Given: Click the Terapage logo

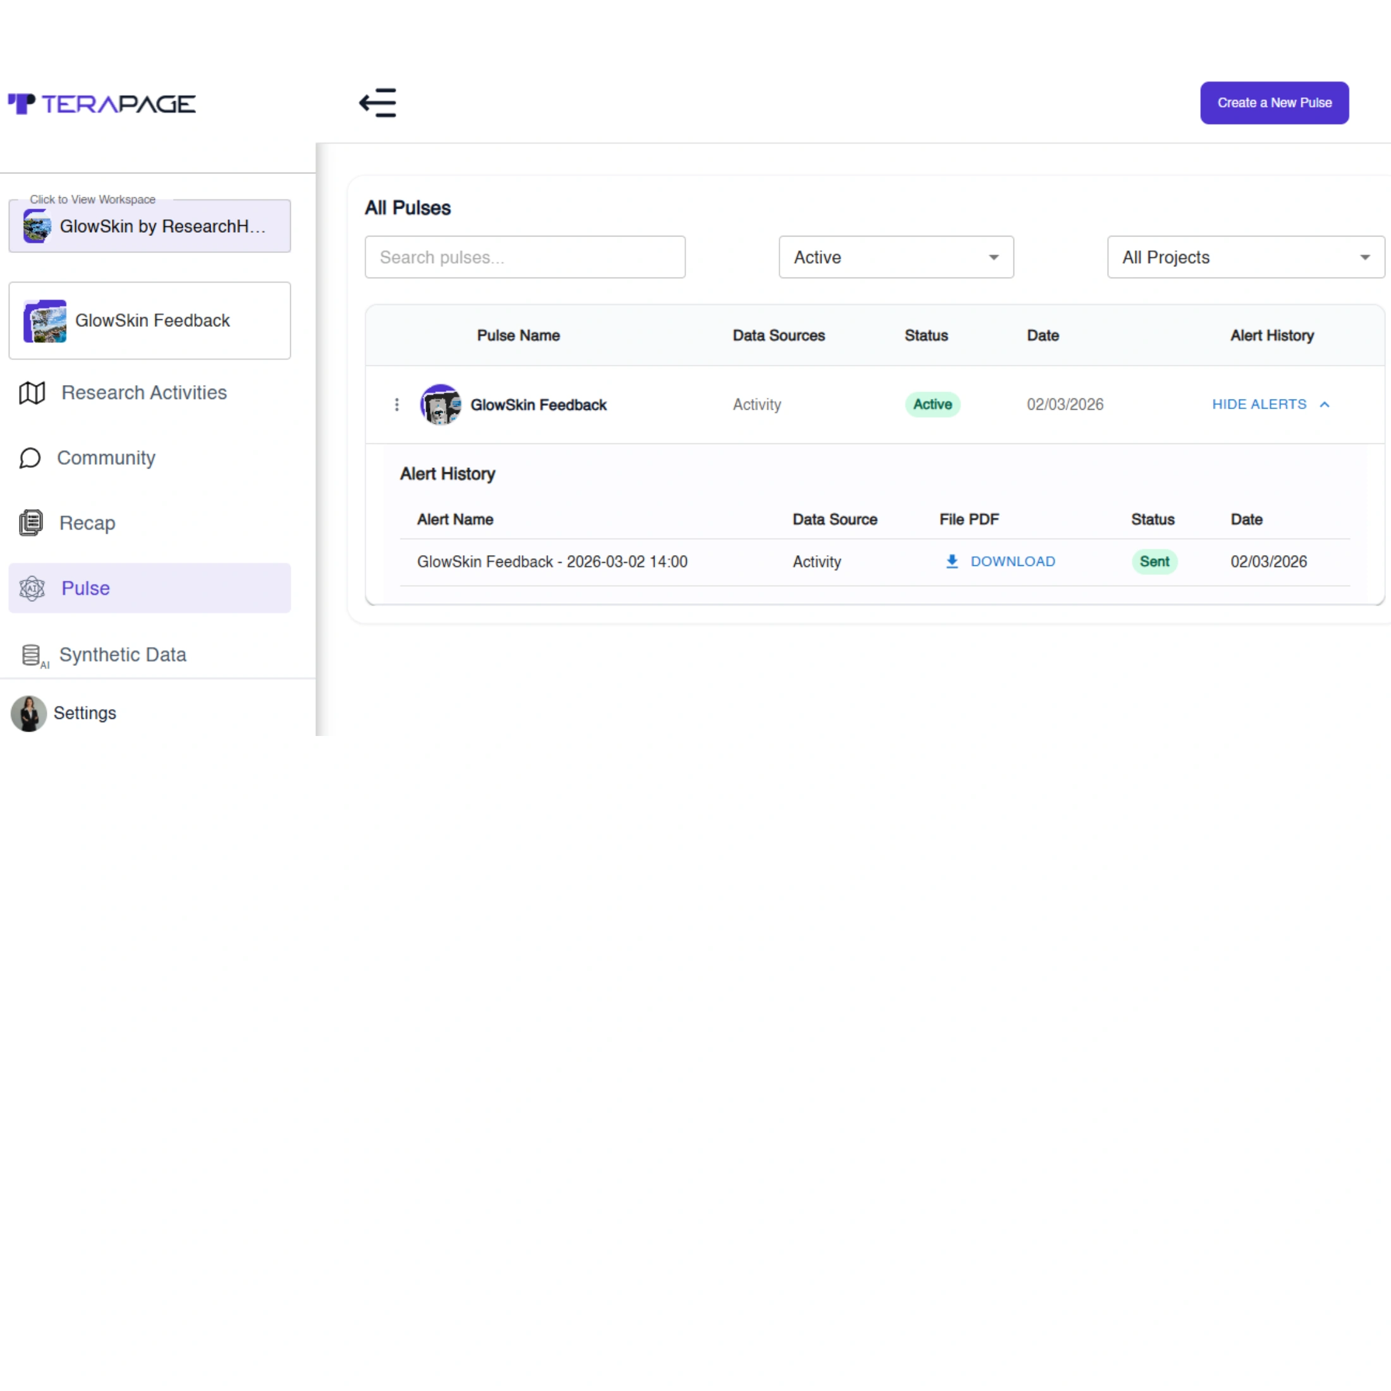Looking at the screenshot, I should (102, 104).
